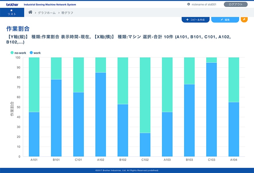Click the ログアウト logout button

point(235,4)
